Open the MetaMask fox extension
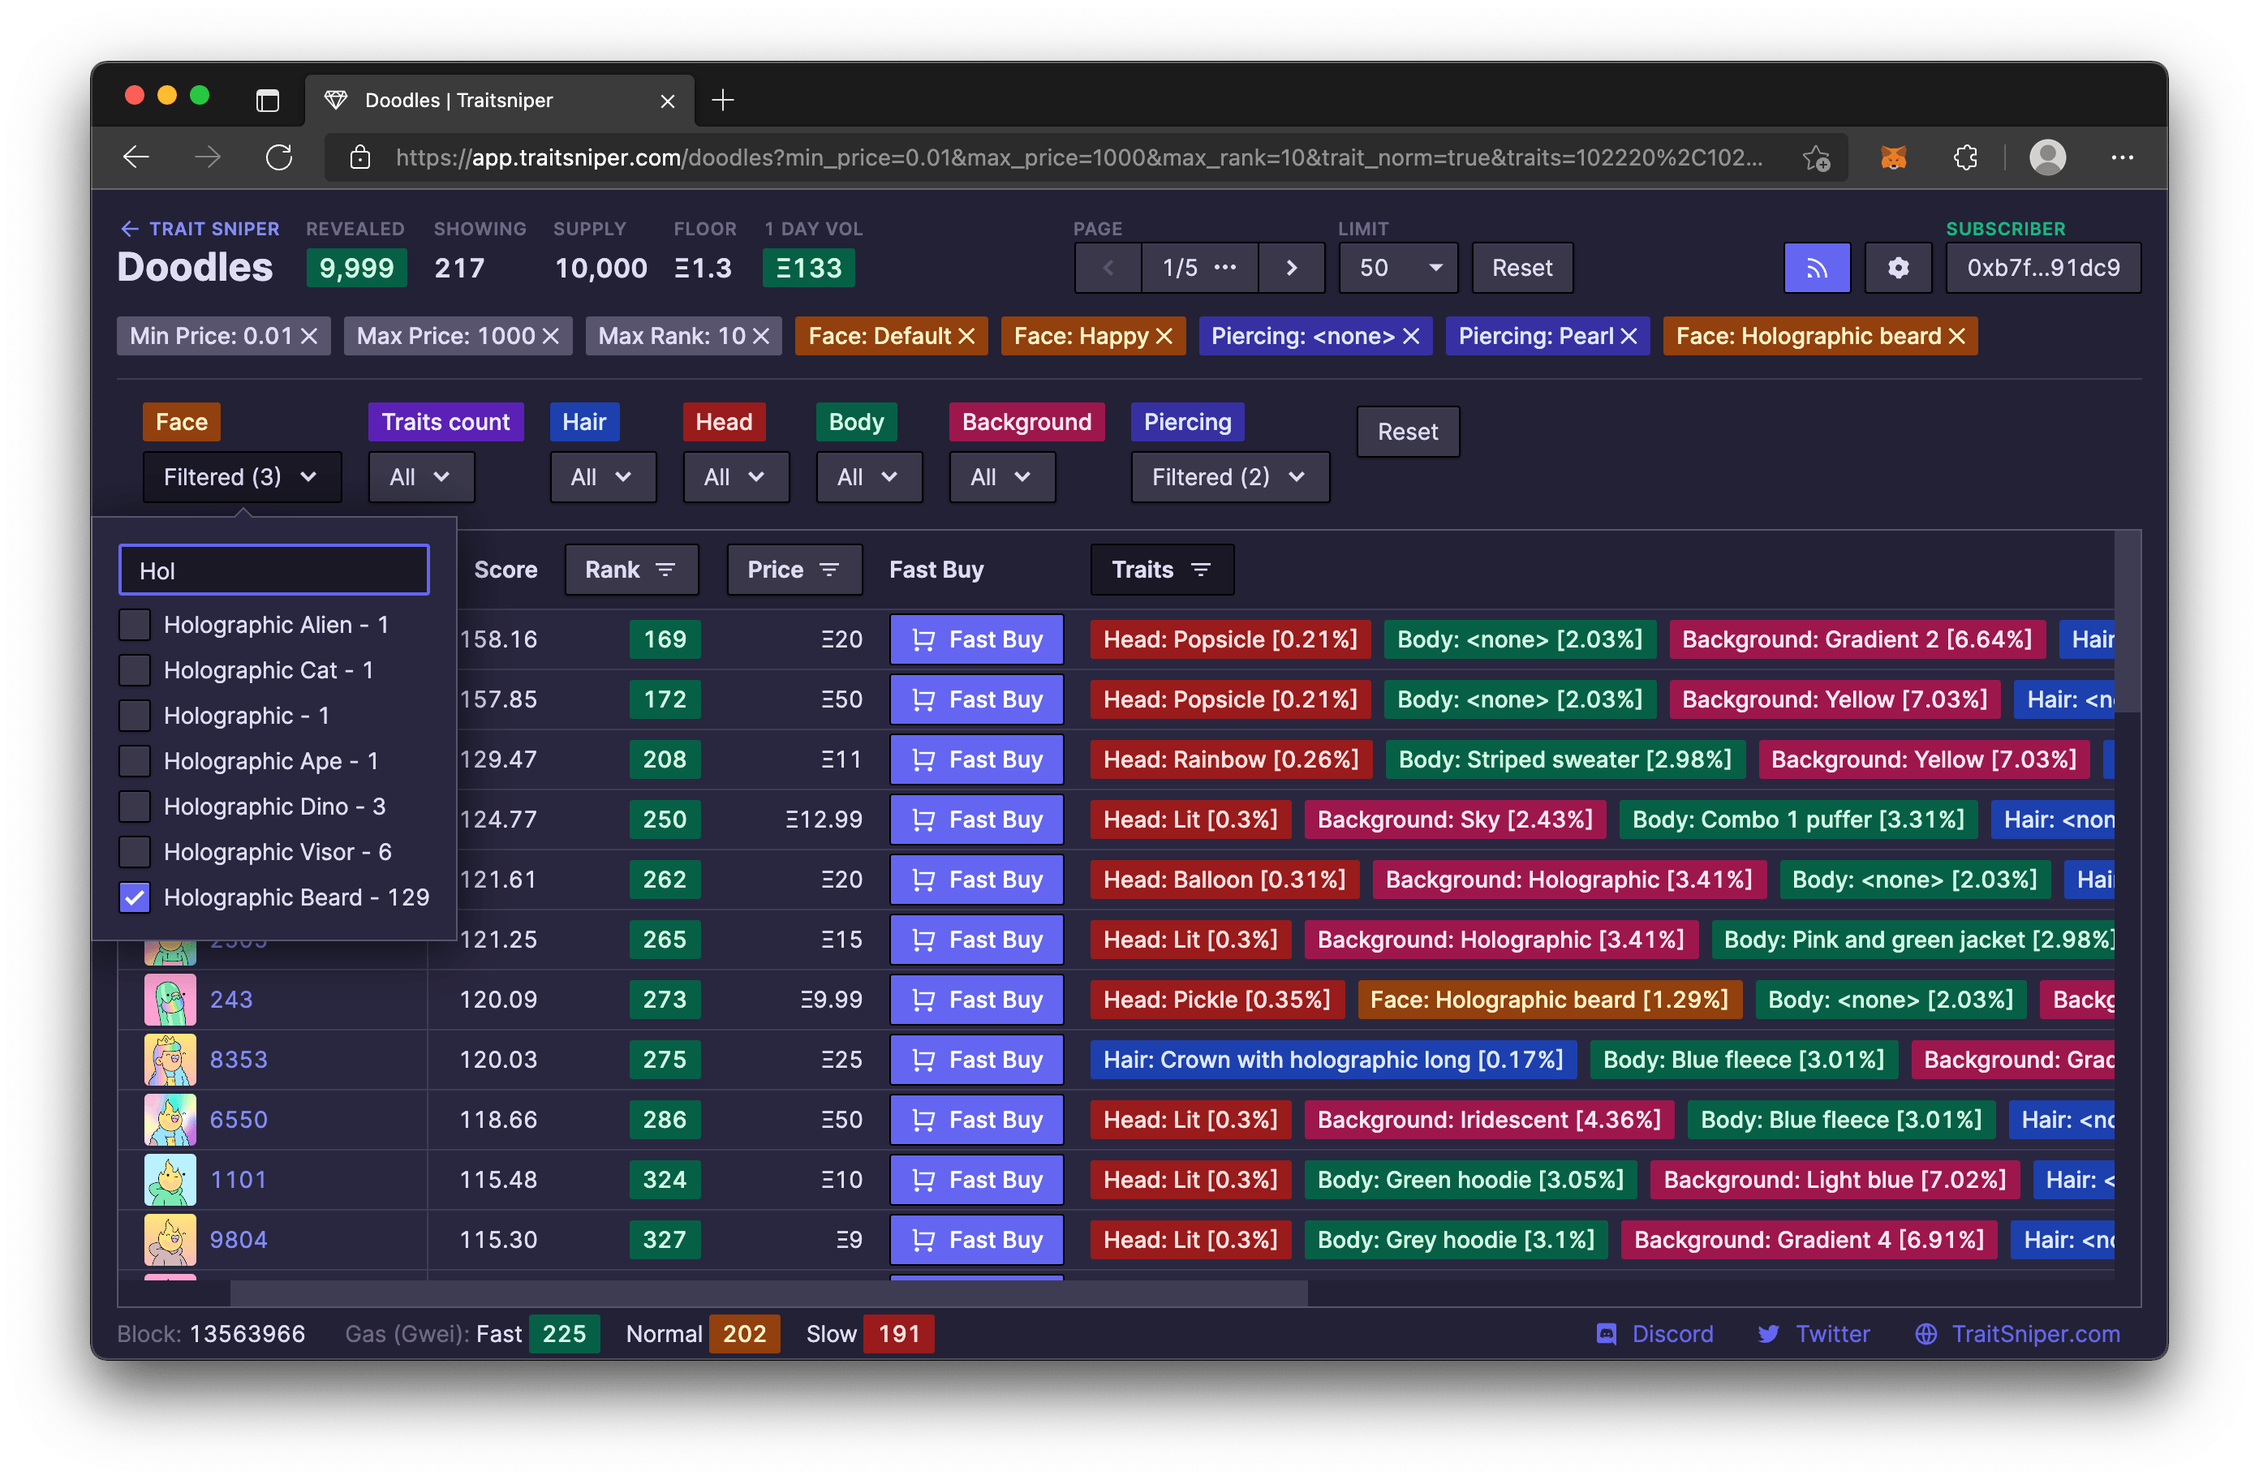Viewport: 2259px width, 1480px height. coord(1894,157)
